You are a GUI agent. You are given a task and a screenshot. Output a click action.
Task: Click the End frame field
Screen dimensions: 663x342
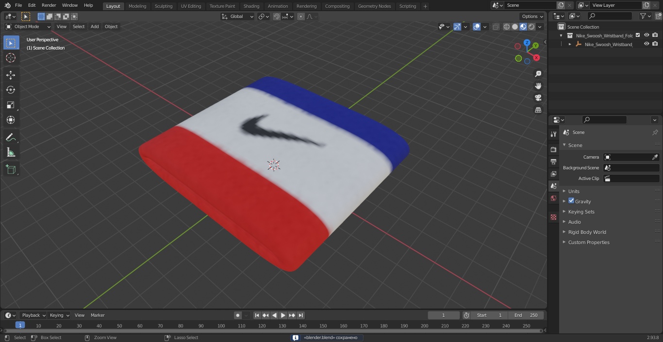point(526,315)
